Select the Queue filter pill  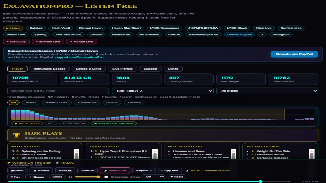[112, 102]
